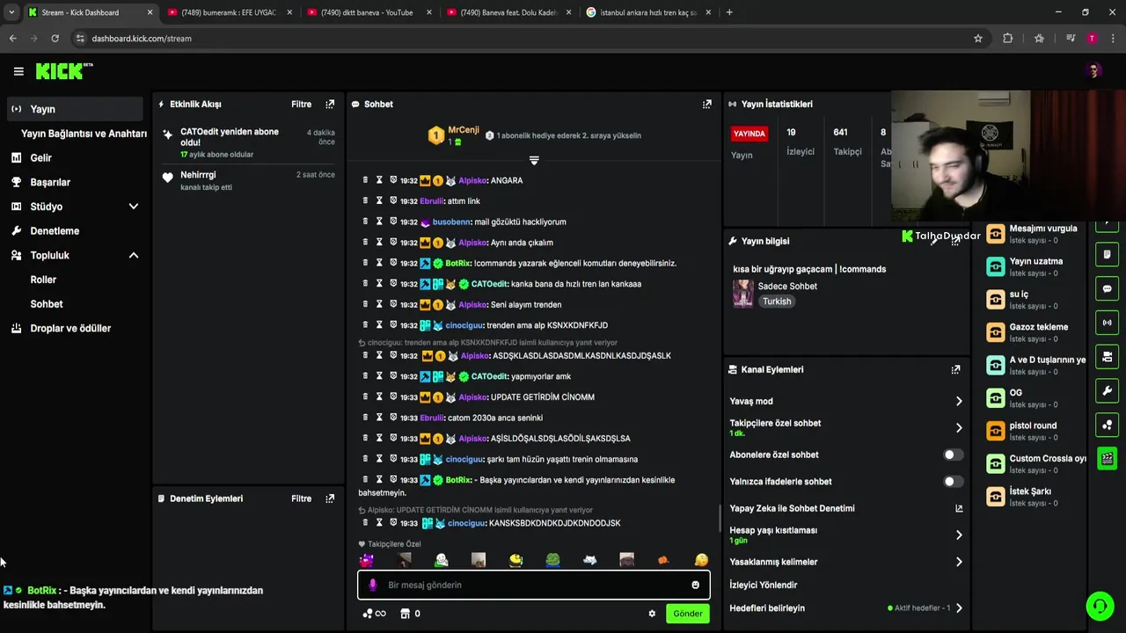Open the browser tab search dropdown
Image resolution: width=1126 pixels, height=633 pixels.
(11, 12)
